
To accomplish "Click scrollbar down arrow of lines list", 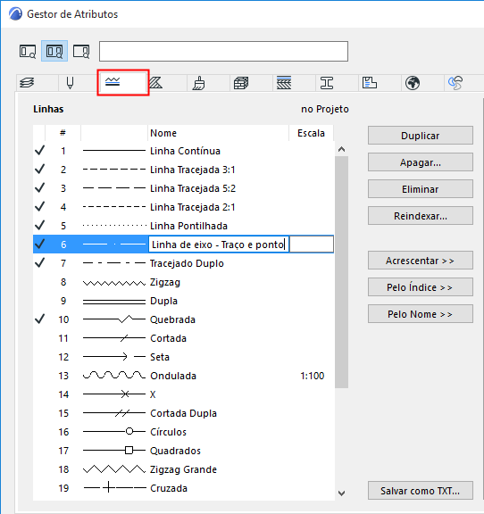I will (x=342, y=493).
